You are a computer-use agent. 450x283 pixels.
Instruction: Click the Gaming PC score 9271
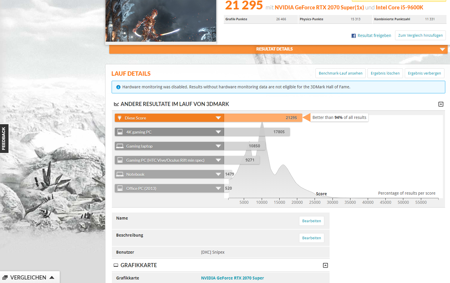coord(250,160)
